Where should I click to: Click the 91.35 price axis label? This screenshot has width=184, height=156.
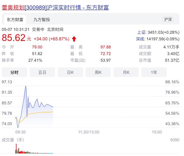coord(7,92)
